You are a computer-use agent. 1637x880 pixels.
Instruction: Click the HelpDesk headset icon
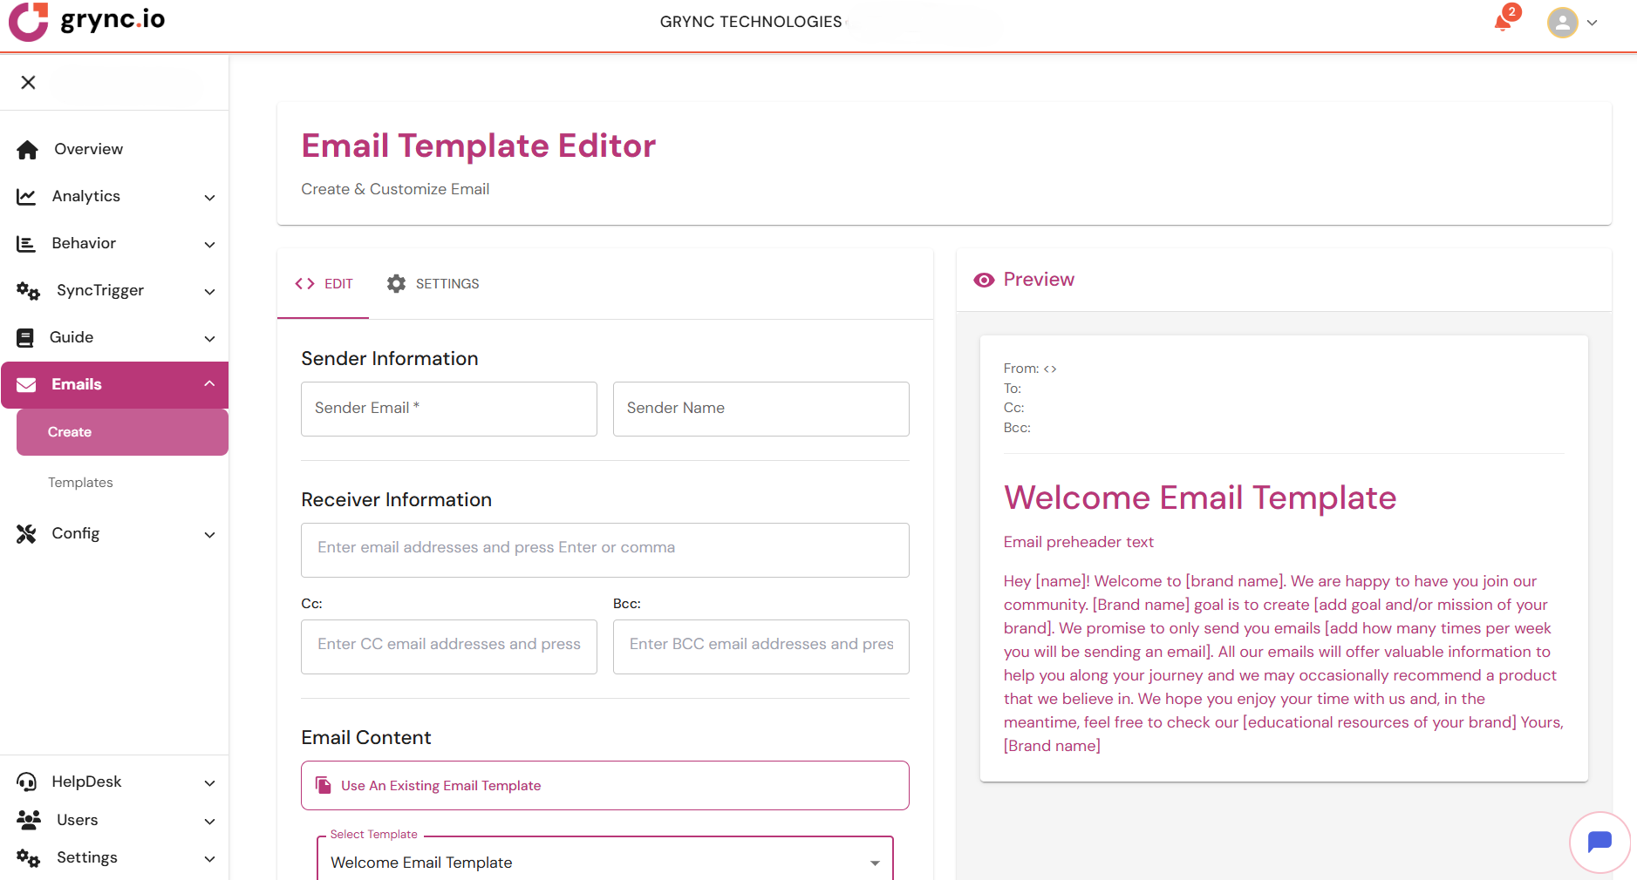[x=27, y=782]
